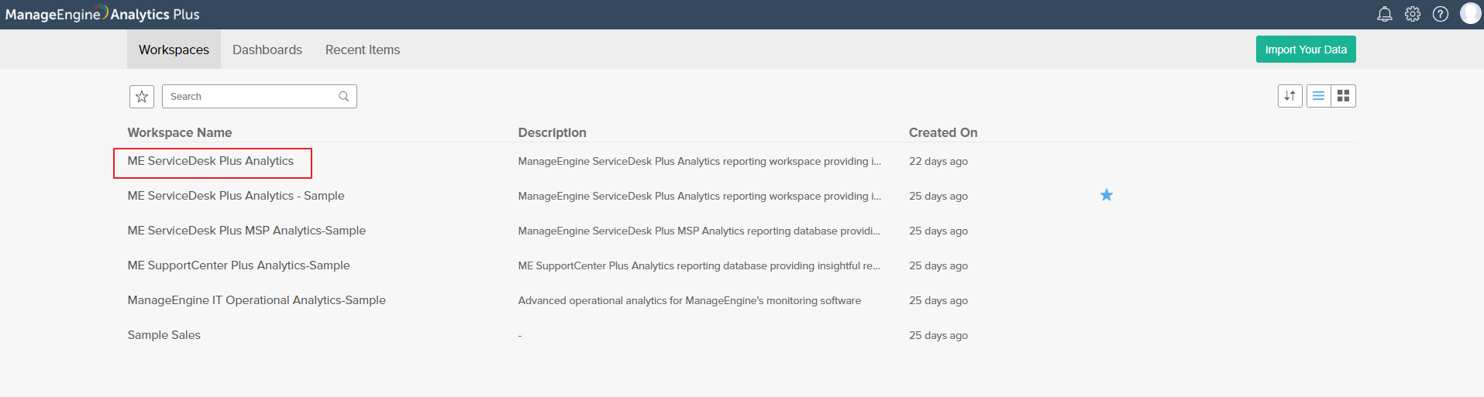This screenshot has width=1484, height=397.
Task: Open the Recent Items tab
Action: point(363,50)
